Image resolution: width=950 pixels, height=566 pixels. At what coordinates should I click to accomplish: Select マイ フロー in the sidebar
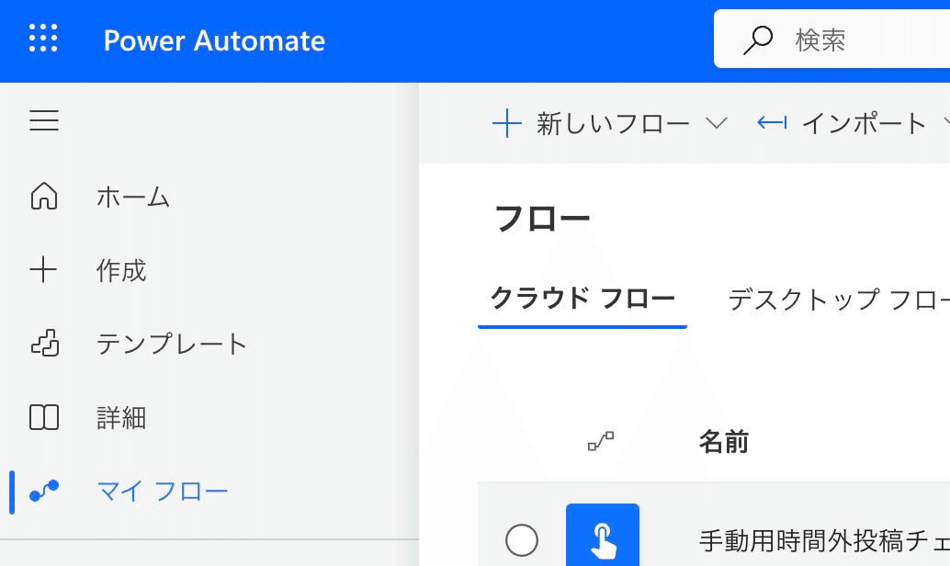coord(163,492)
